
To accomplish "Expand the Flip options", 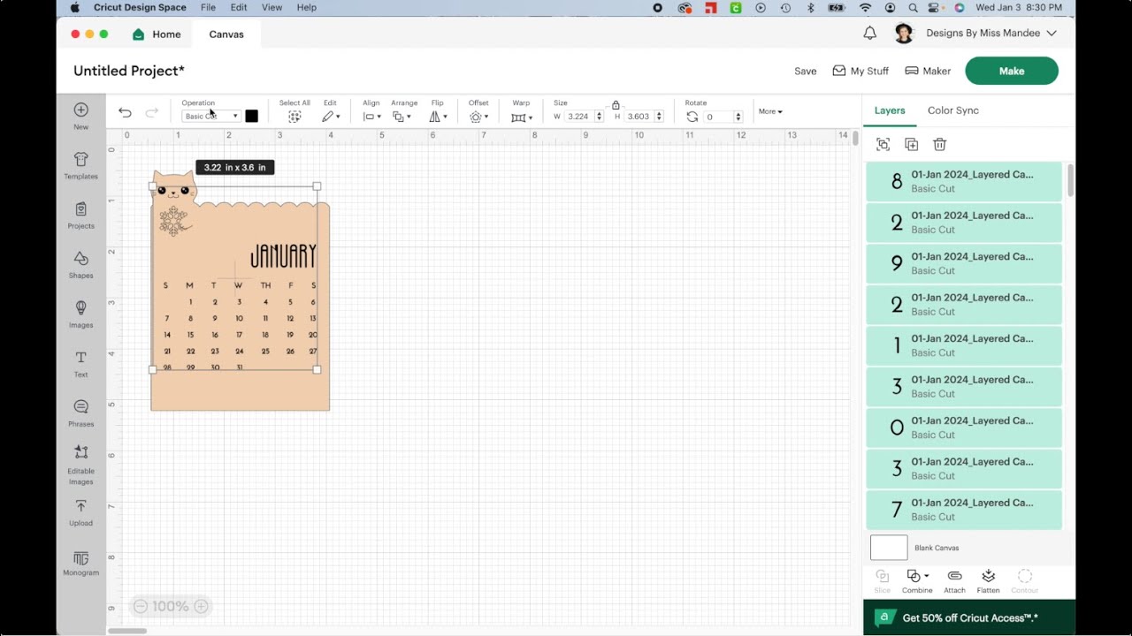I will point(439,117).
